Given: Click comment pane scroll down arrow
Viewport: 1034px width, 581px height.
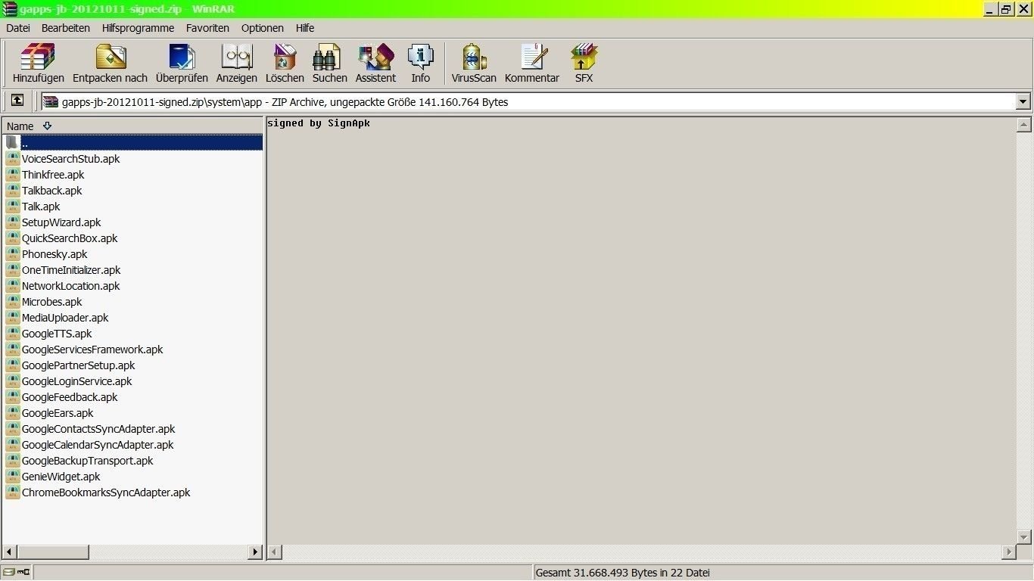Looking at the screenshot, I should tap(1024, 537).
